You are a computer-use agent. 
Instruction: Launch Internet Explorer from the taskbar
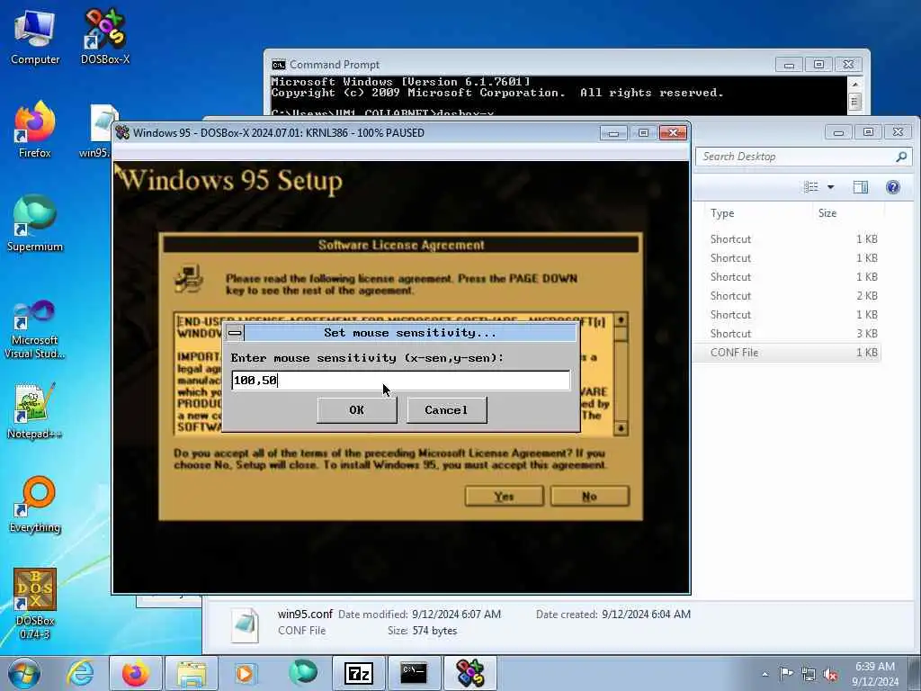80,673
